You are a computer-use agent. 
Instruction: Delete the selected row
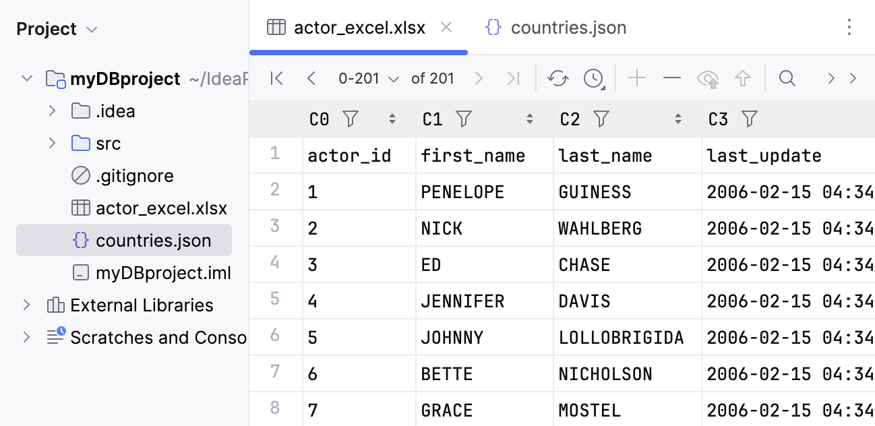pyautogui.click(x=672, y=78)
